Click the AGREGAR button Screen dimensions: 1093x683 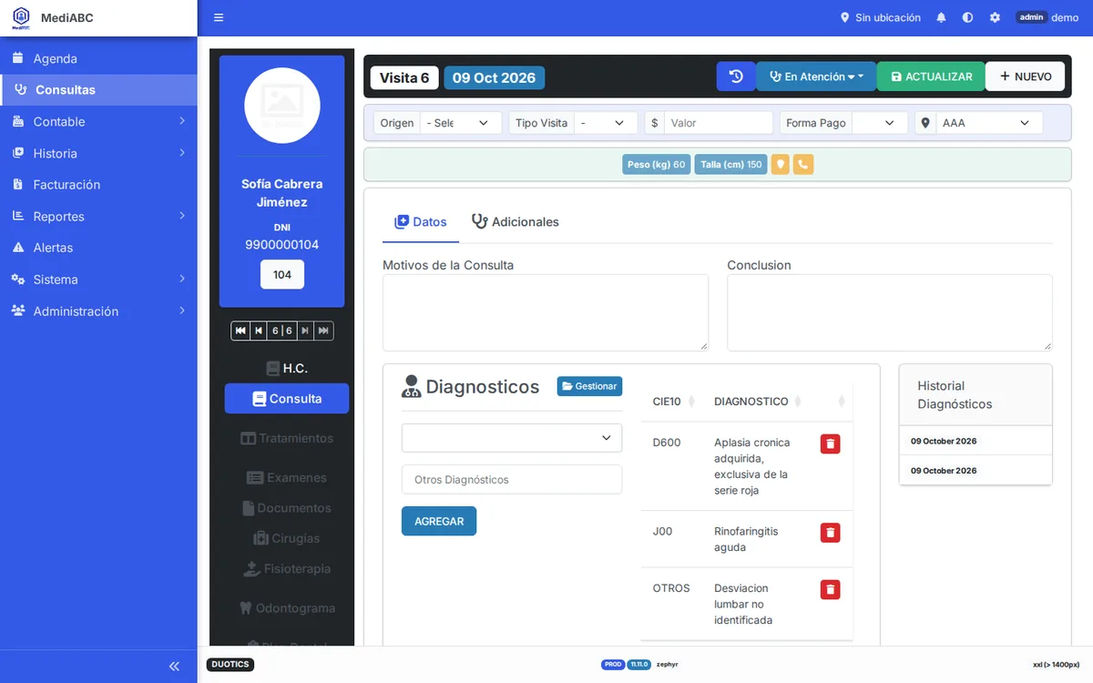tap(439, 522)
